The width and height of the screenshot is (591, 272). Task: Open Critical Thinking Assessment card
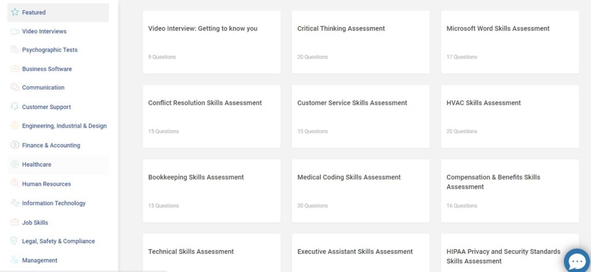361,42
